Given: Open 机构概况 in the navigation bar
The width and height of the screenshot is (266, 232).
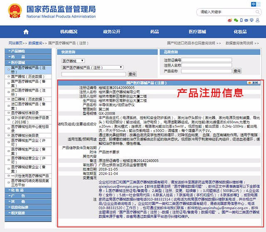Looking at the screenshot, I should point(69,32).
